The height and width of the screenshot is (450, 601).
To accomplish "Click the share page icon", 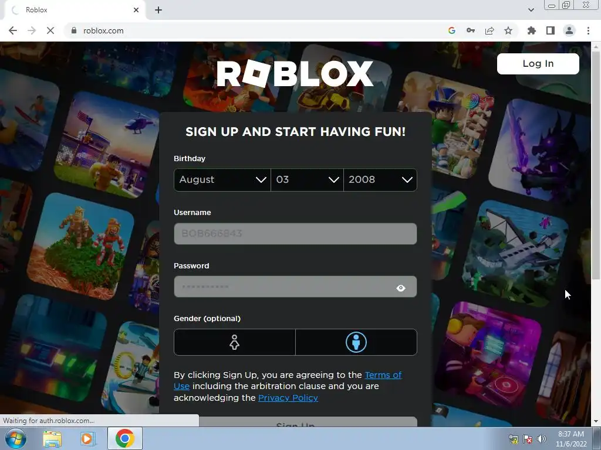I will [x=489, y=30].
